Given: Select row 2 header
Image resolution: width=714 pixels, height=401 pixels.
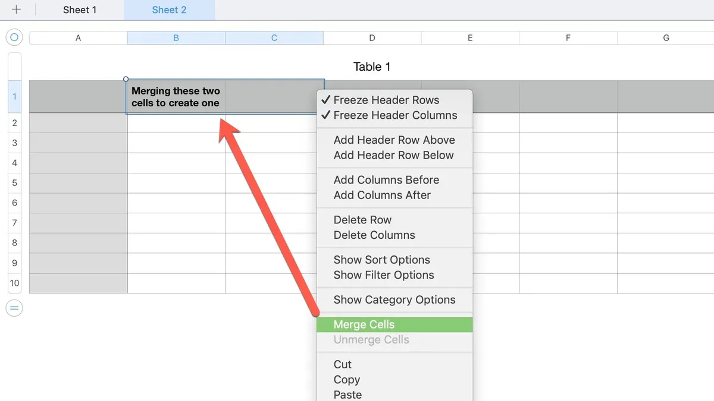Looking at the screenshot, I should pyautogui.click(x=14, y=123).
